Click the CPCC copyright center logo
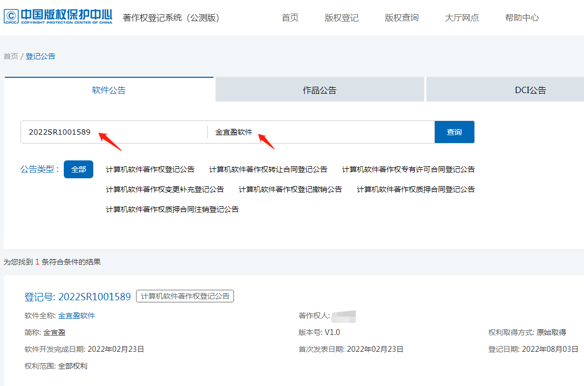 click(x=58, y=16)
